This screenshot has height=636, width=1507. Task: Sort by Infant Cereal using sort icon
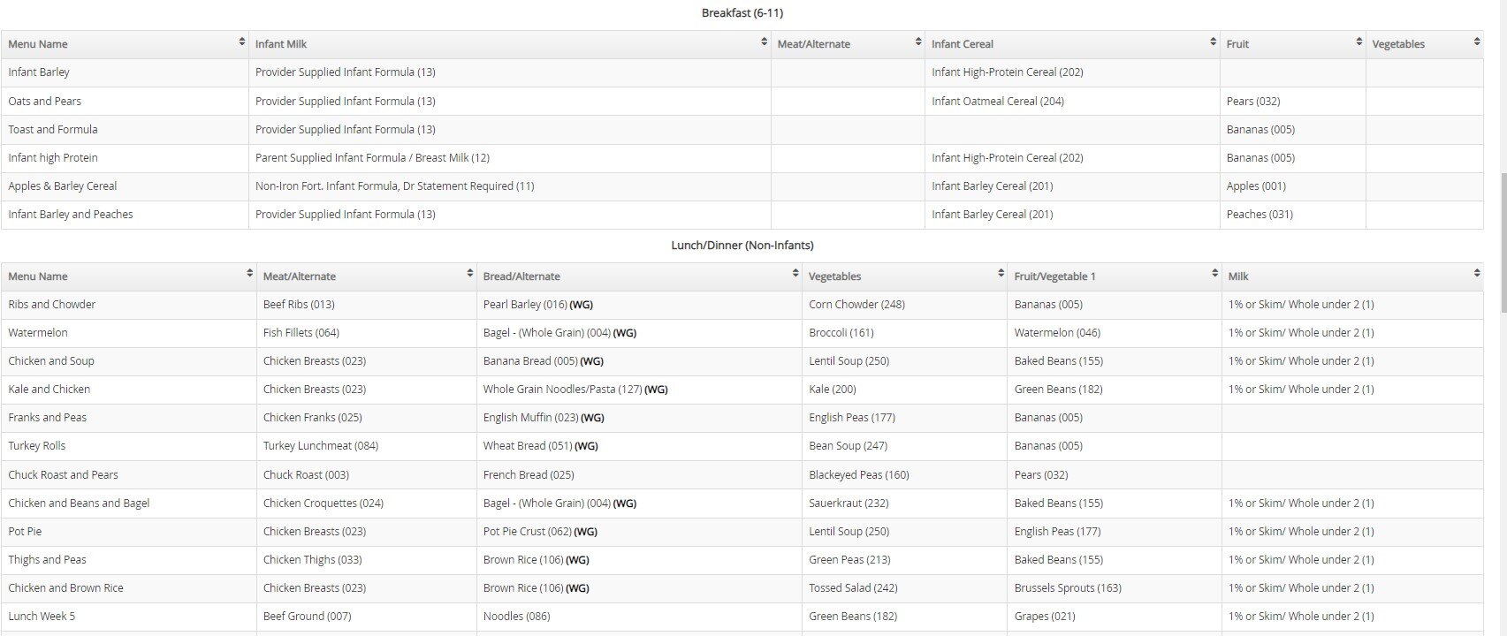click(x=1213, y=42)
